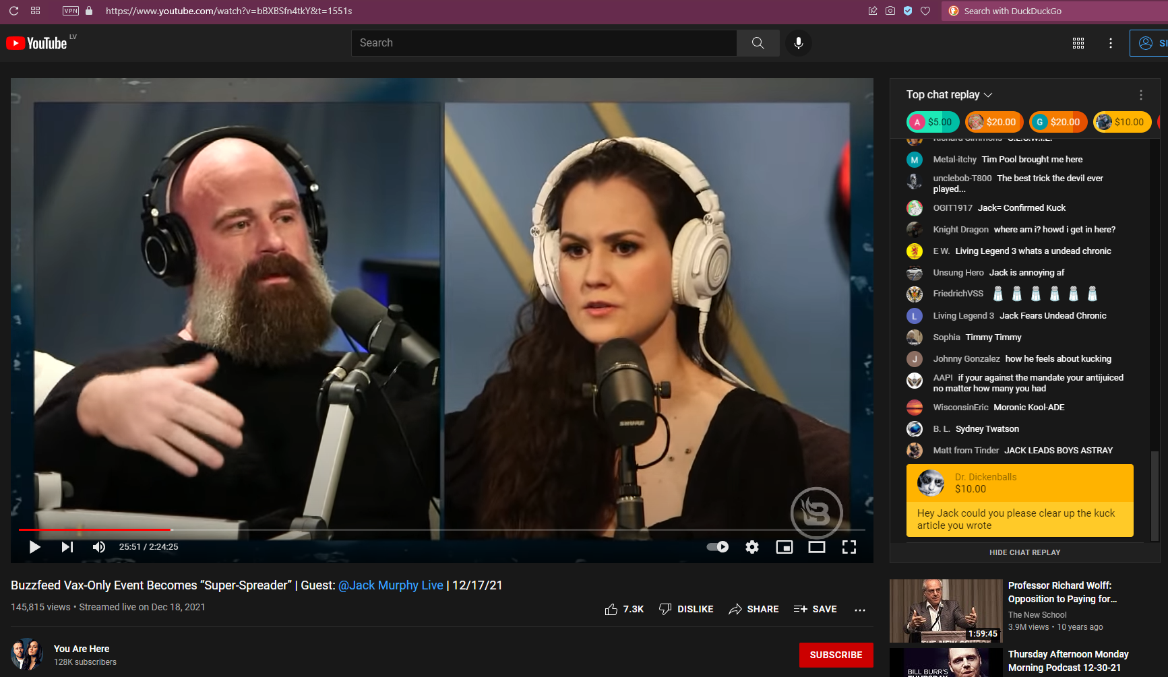Click the browser address bar URL
Viewport: 1168px width, 677px height.
coord(228,11)
